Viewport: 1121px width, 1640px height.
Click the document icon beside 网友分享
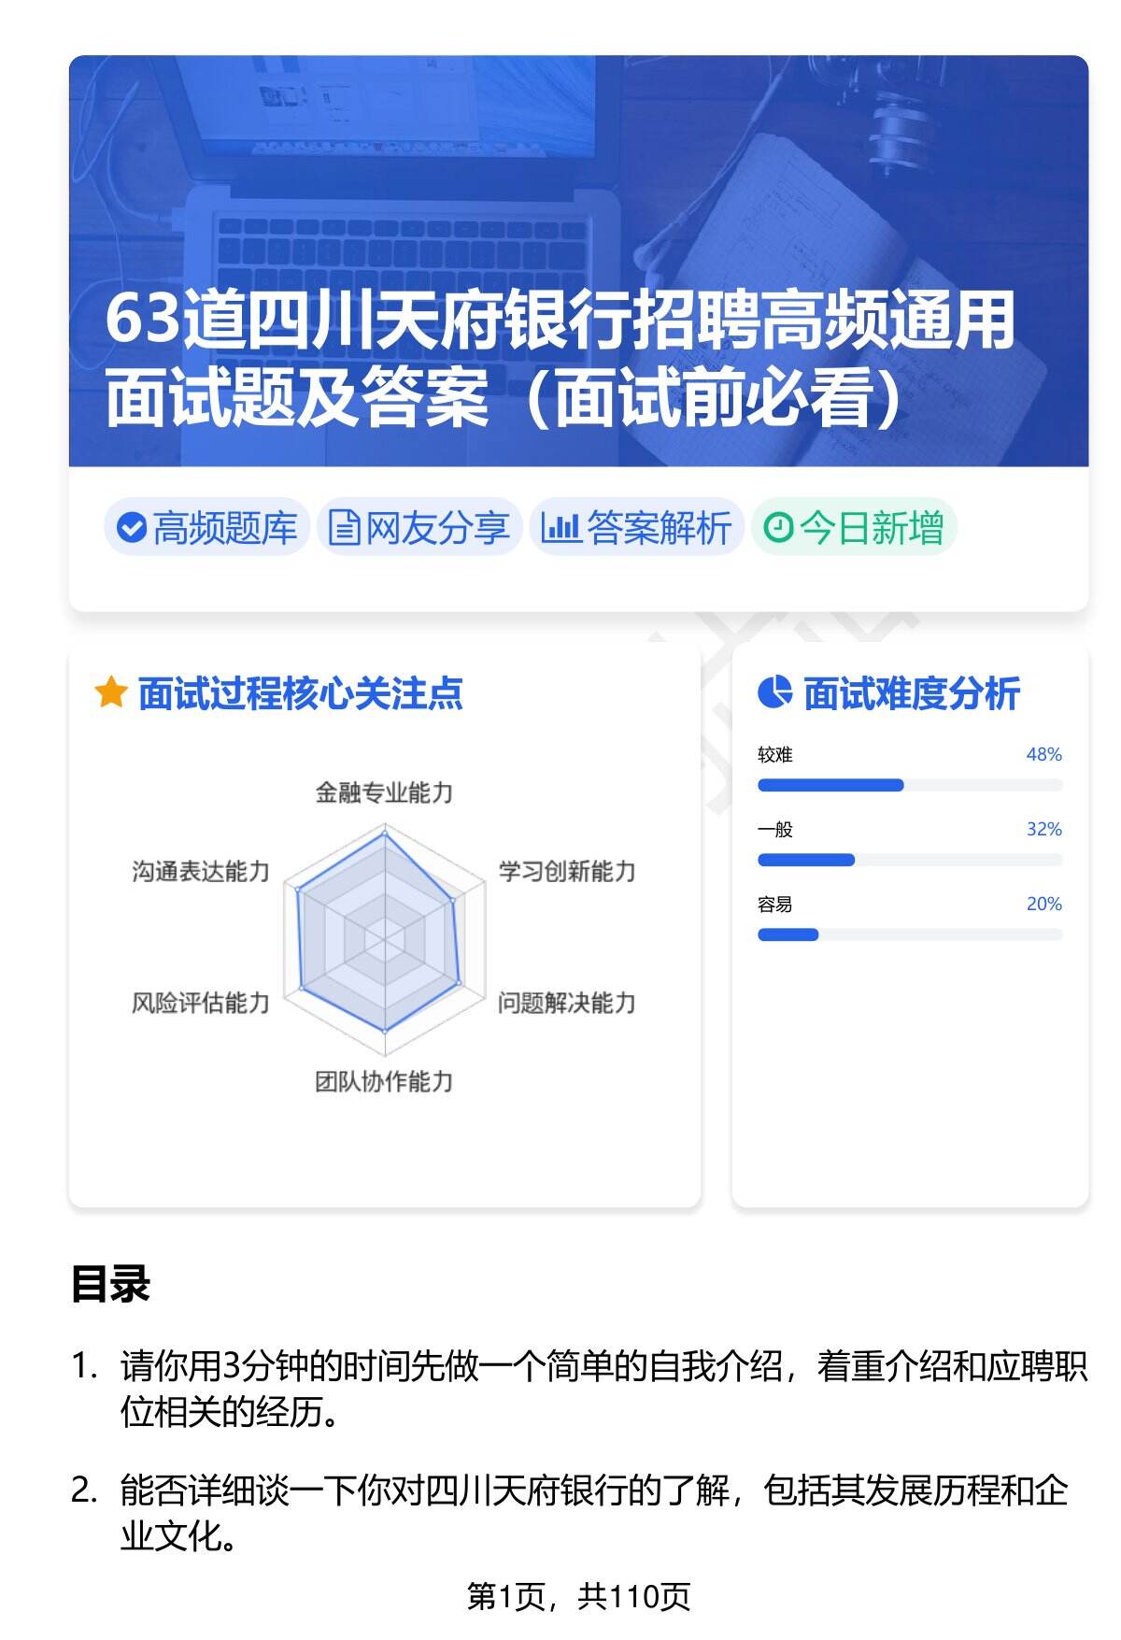pos(344,528)
